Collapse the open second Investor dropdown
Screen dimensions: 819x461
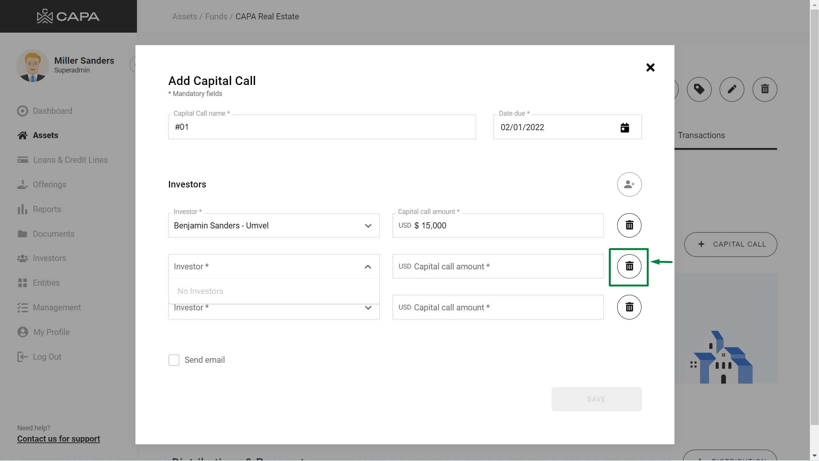[368, 267]
